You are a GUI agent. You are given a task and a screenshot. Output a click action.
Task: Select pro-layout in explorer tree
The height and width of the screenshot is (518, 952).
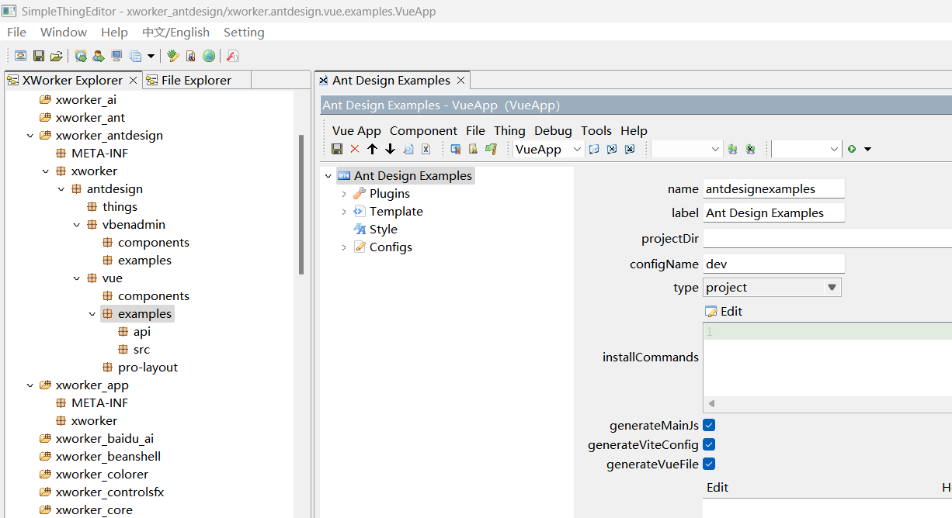[148, 368]
